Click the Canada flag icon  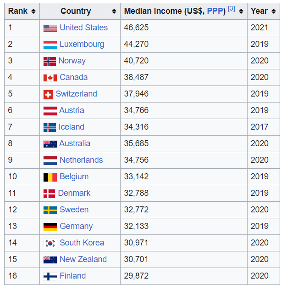[x=50, y=78]
